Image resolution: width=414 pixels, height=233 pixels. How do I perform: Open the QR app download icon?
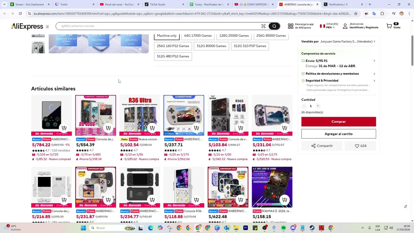(290, 26)
